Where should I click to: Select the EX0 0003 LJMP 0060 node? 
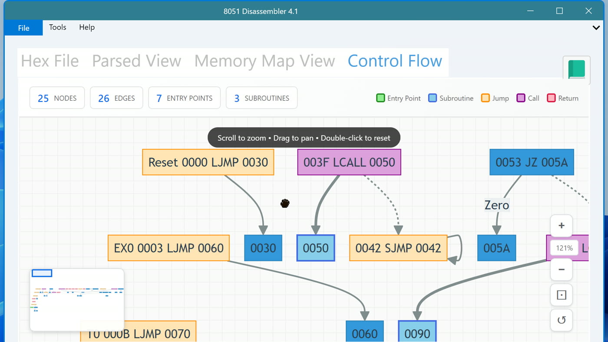pyautogui.click(x=169, y=248)
